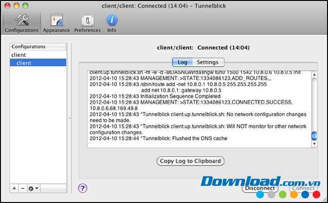This screenshot has width=328, height=203.
Task: Switch to the Log tab
Action: pos(182,62)
